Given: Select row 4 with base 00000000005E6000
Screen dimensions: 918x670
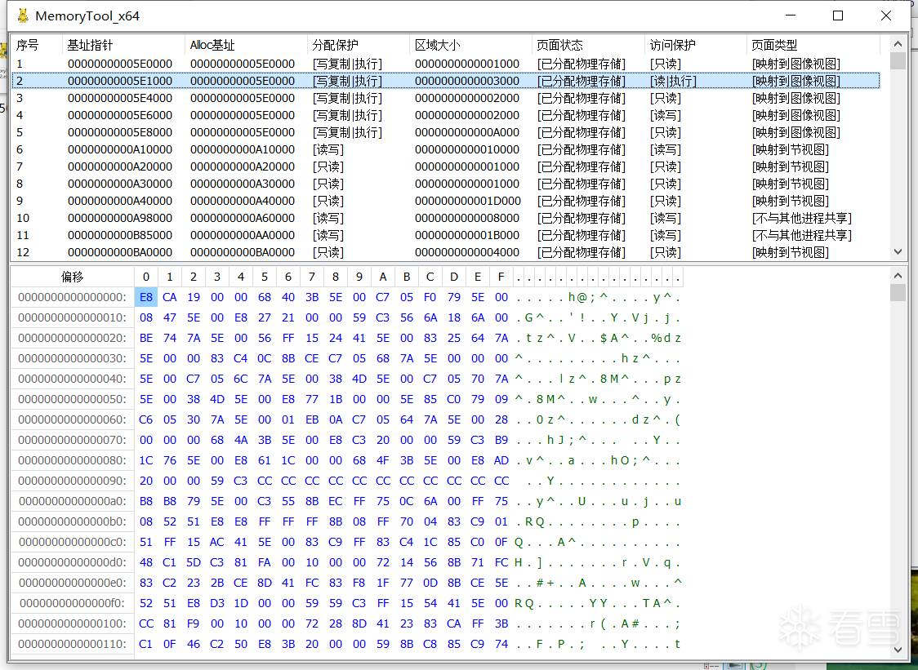Looking at the screenshot, I should 446,115.
